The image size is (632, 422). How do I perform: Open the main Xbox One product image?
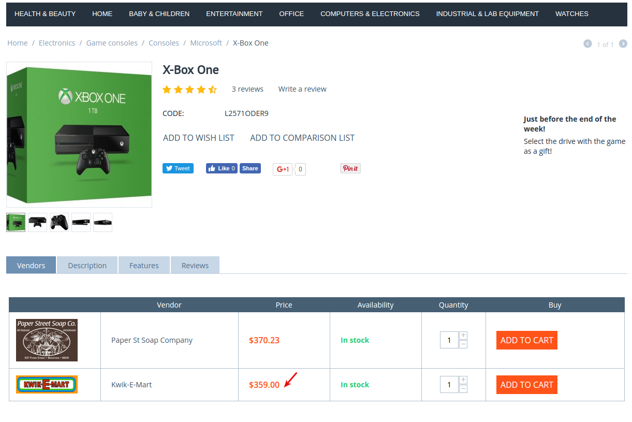click(x=79, y=135)
